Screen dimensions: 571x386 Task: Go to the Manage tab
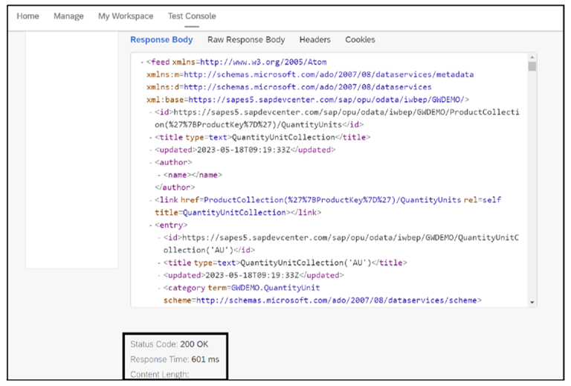click(68, 16)
